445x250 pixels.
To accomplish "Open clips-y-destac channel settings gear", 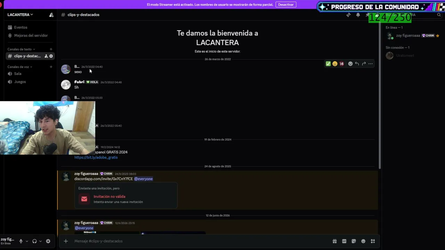I will point(51,56).
